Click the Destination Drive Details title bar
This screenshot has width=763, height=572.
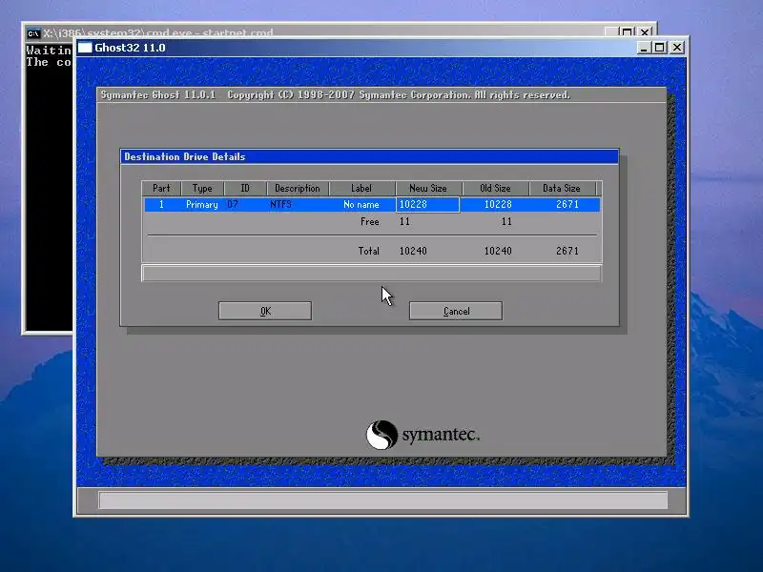(369, 156)
